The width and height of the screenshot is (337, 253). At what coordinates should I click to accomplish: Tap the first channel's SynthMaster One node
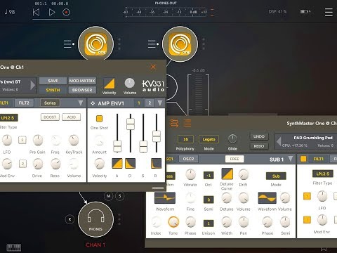[x=95, y=44]
